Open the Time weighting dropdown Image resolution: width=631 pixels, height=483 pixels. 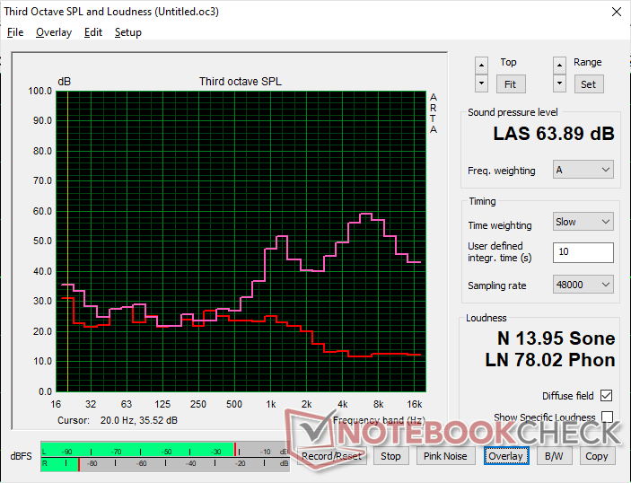click(x=583, y=222)
